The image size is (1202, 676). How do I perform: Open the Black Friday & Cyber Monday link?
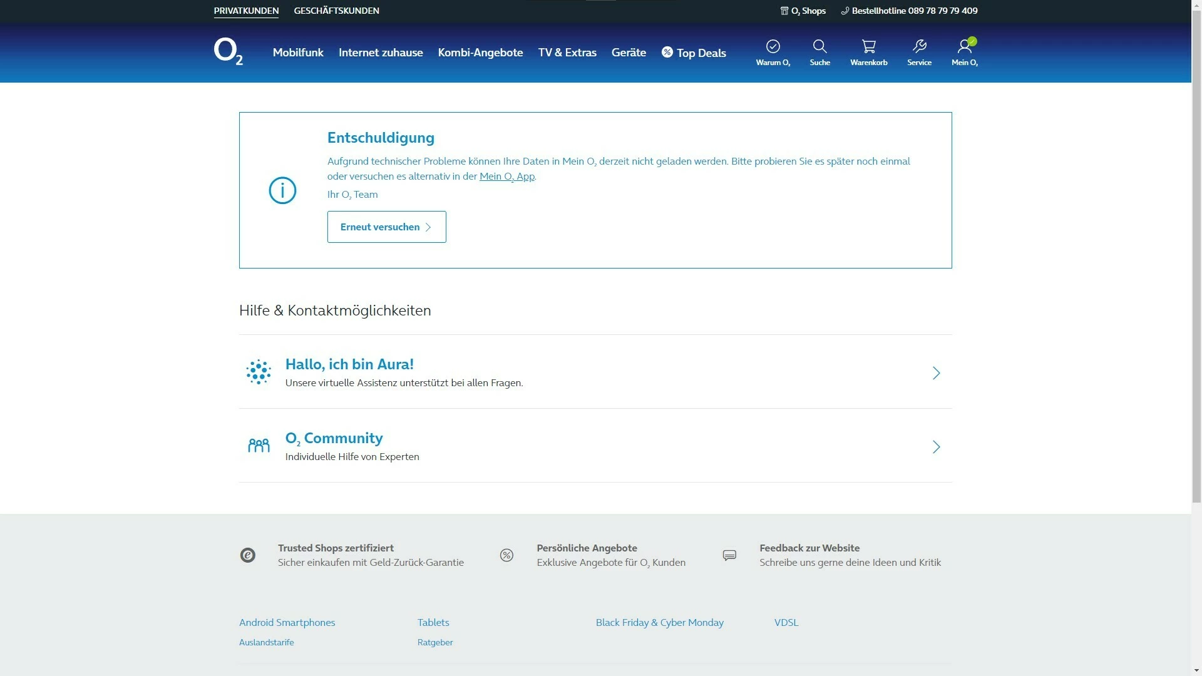coord(659,622)
